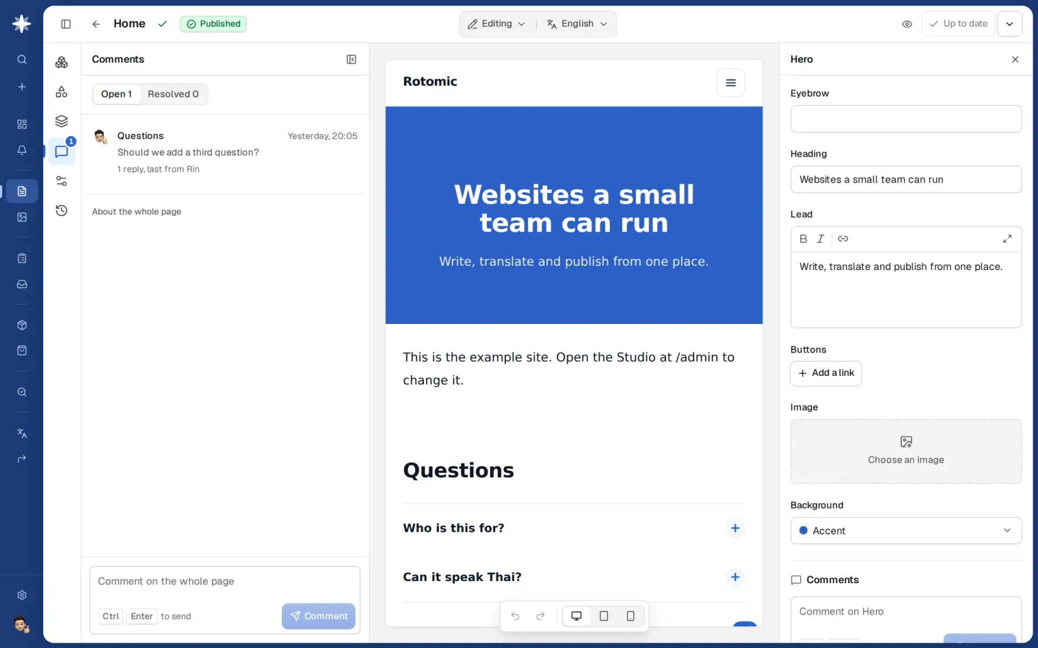Open the Background Accent dropdown

pos(906,531)
